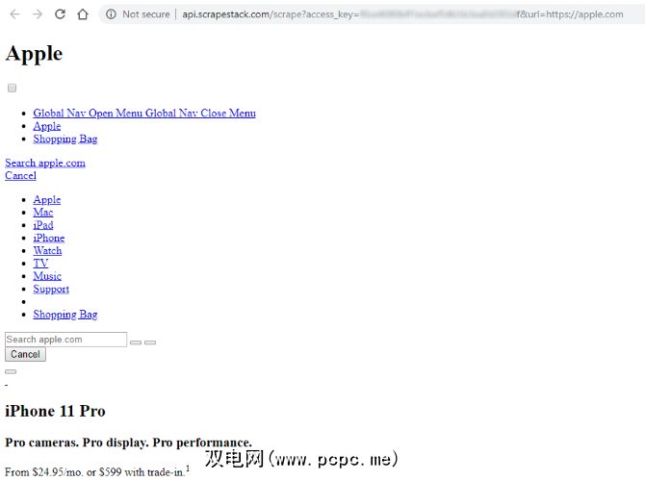Click the tiny dash link above iPhone 11 Pro
The width and height of the screenshot is (645, 481).
(x=6, y=385)
